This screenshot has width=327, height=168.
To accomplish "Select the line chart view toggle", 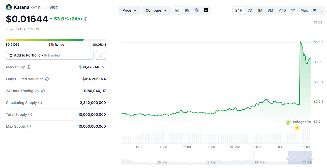I will [177, 10].
